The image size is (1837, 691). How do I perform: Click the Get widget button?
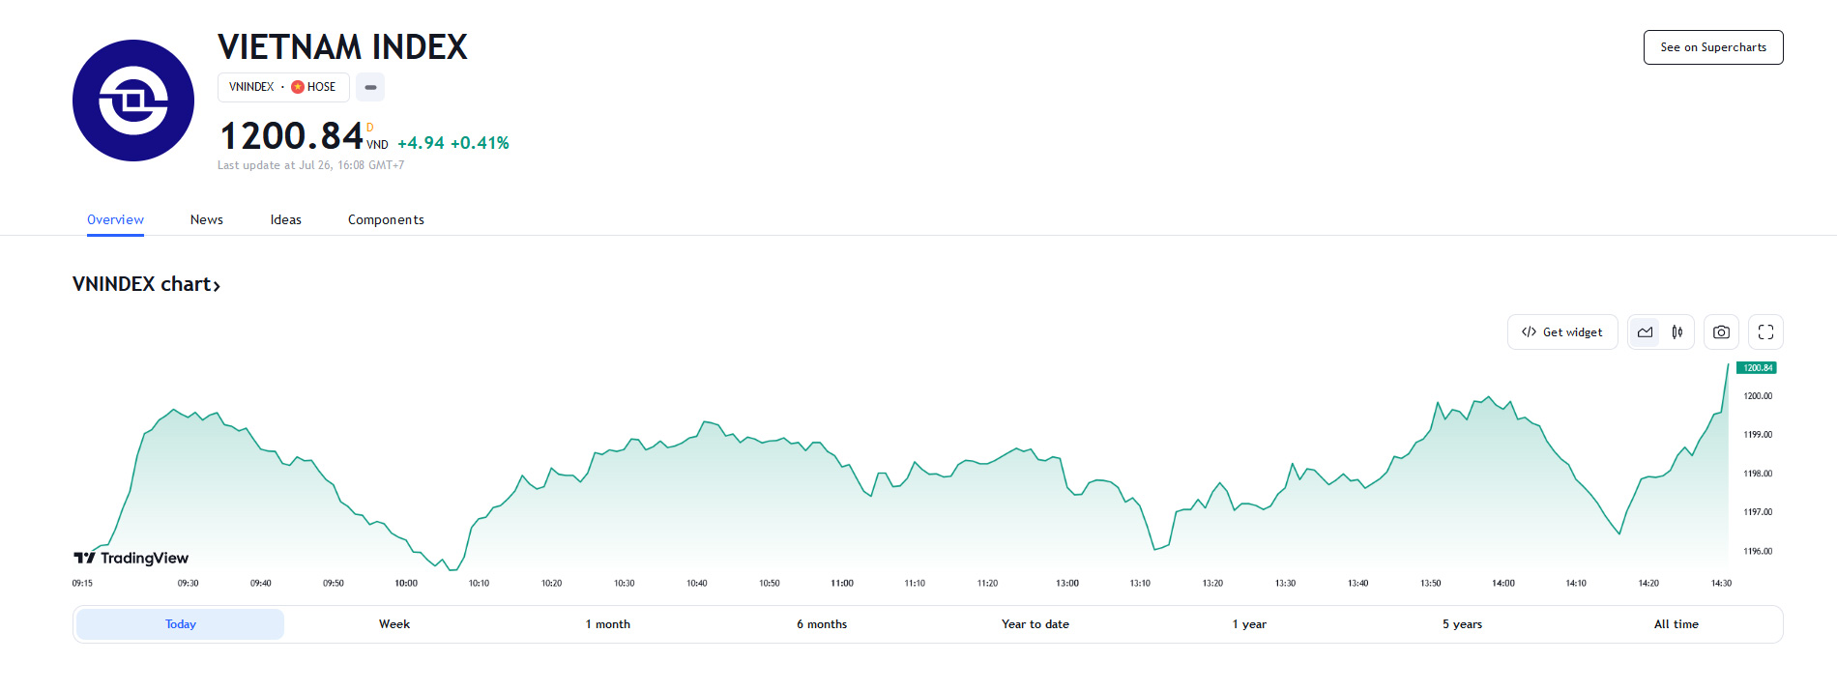[1562, 332]
